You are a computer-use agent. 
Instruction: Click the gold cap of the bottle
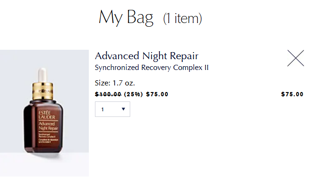(43, 91)
